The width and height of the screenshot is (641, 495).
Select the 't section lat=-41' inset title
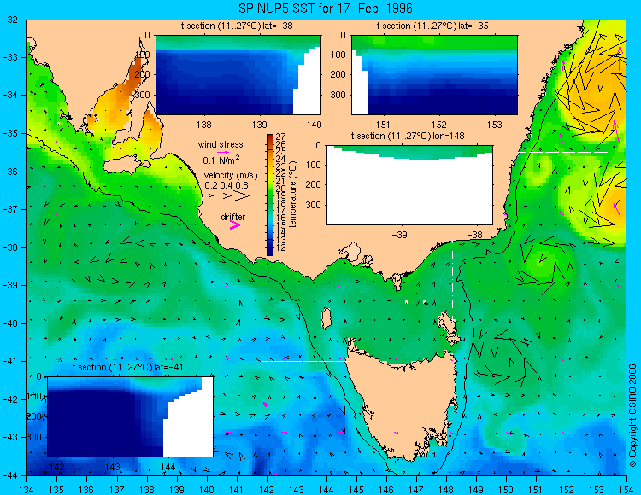point(127,367)
